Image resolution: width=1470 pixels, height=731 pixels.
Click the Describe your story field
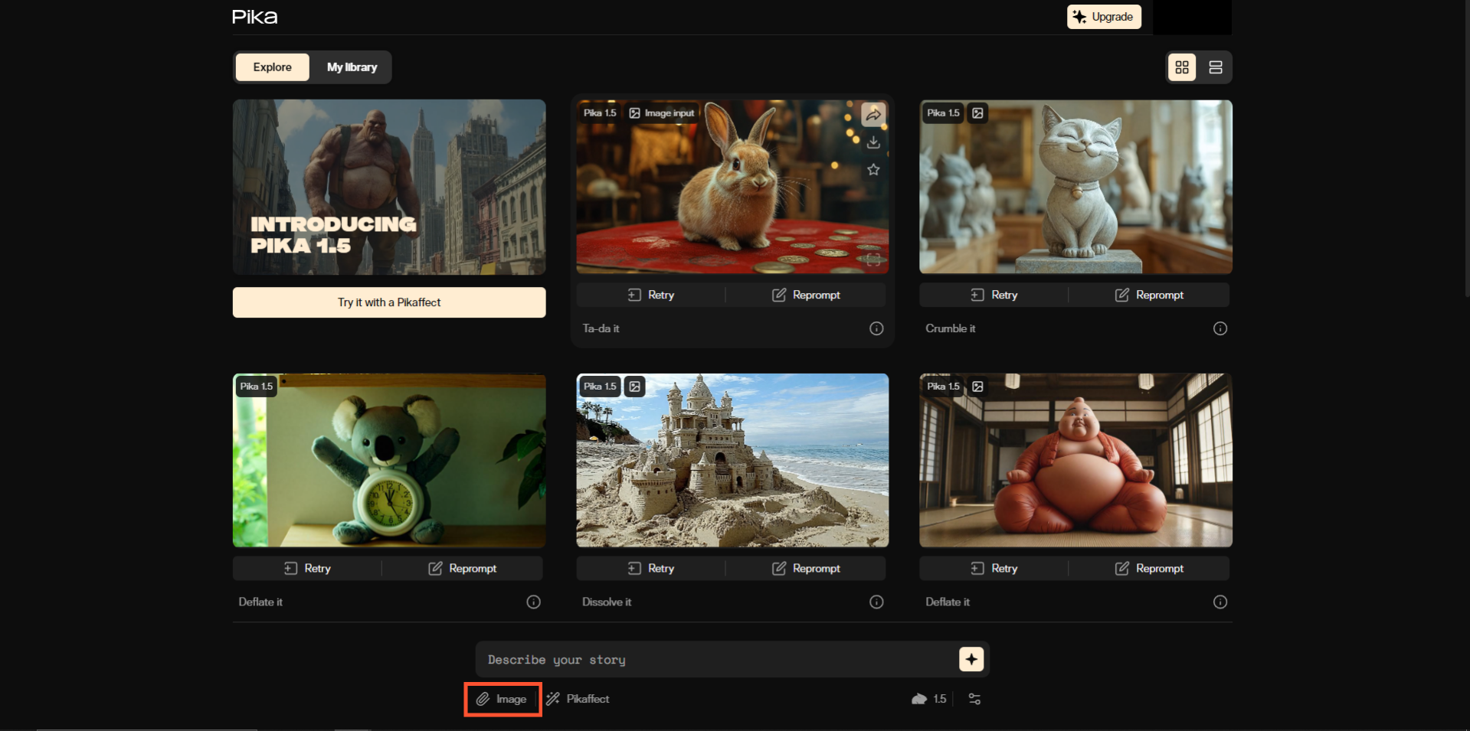pyautogui.click(x=716, y=660)
